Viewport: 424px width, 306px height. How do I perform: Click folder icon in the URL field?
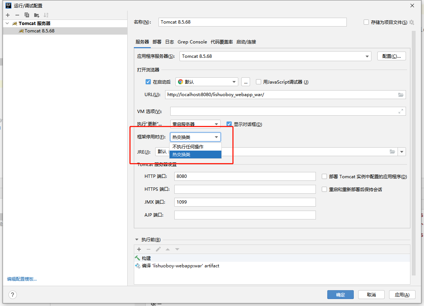[x=401, y=95]
